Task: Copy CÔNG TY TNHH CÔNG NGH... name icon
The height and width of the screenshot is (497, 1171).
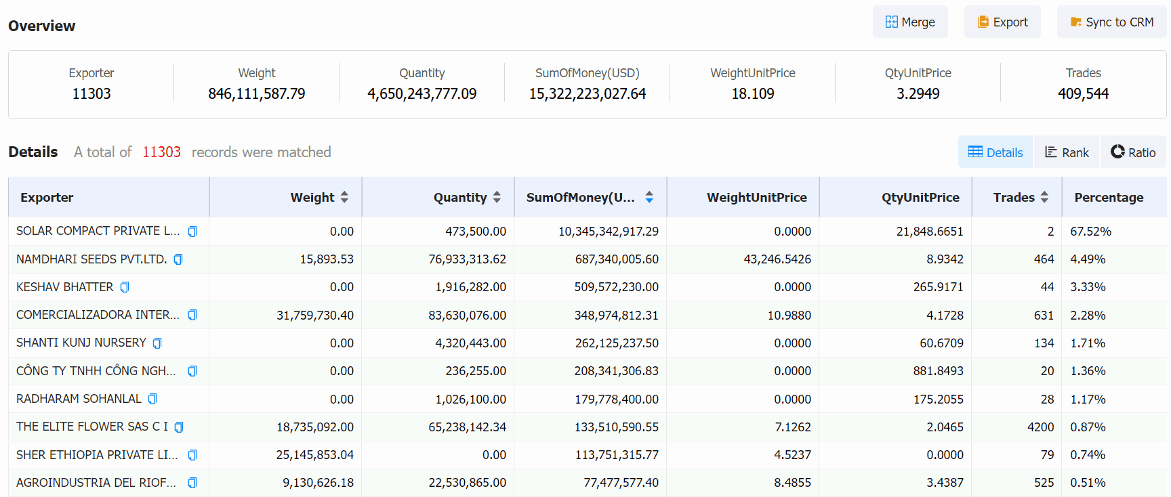Action: point(192,371)
